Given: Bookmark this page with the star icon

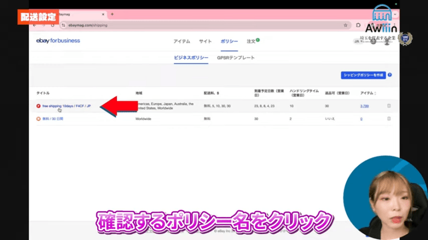Looking at the screenshot, I should [345, 25].
